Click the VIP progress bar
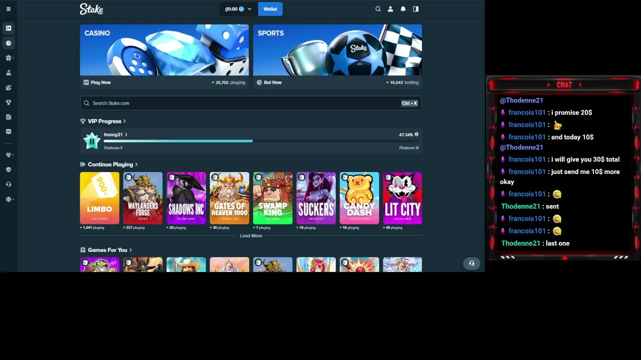Viewport: 641px width, 360px height. [x=261, y=141]
